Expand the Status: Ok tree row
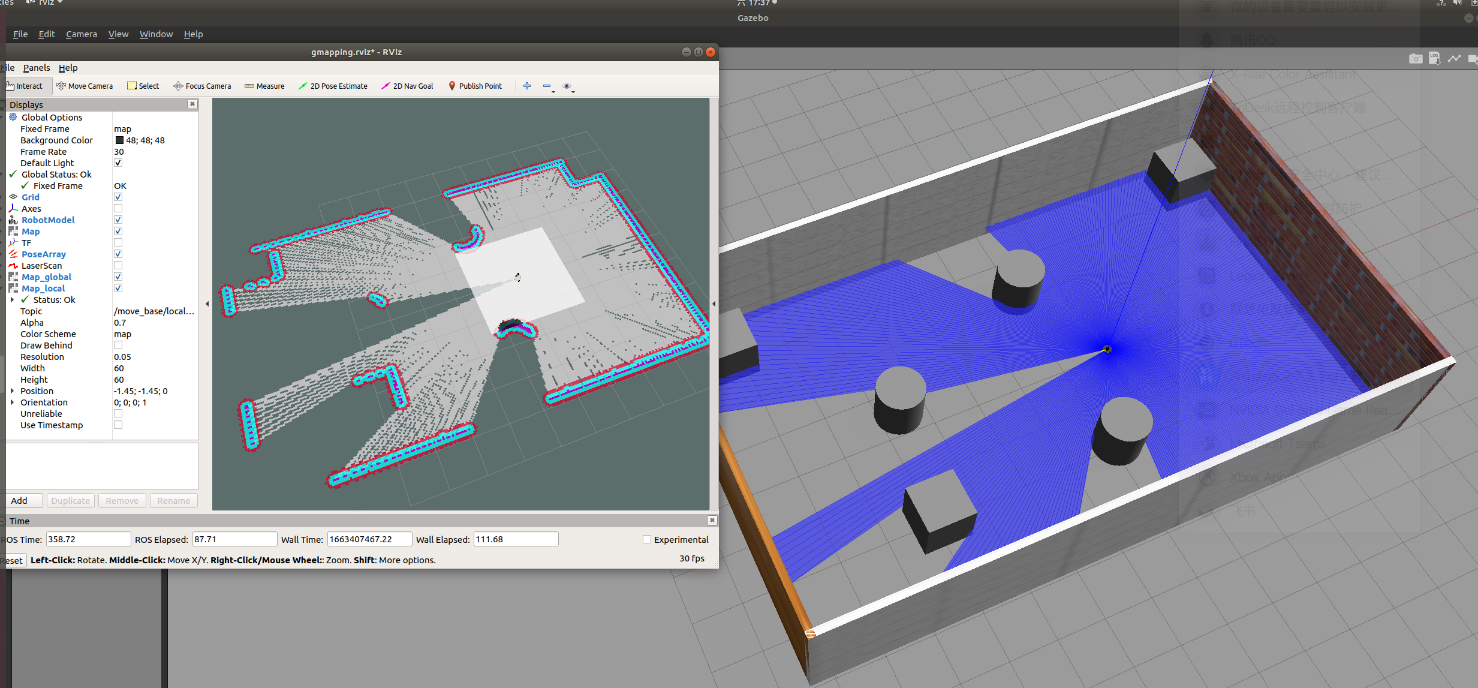Viewport: 1478px width, 688px height. [12, 299]
